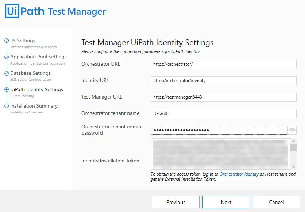Screen dimensions: 305x212
Task: Open the Application Pool Settings step
Action: [38, 57]
